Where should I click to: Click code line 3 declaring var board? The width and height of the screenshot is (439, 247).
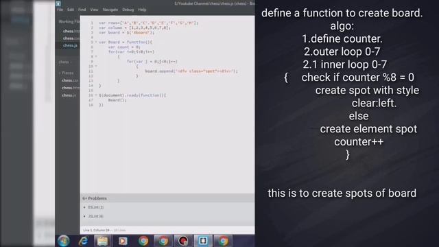126,32
